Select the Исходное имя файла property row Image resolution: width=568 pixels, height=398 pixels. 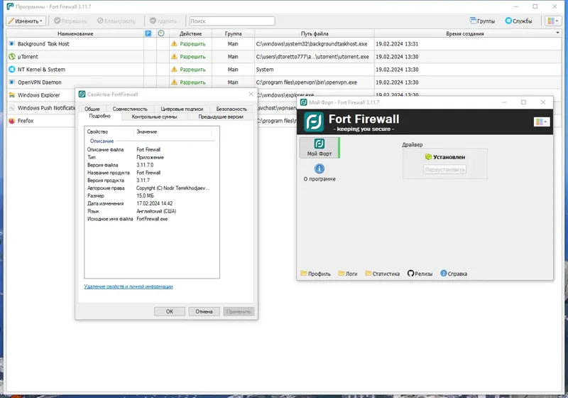pyautogui.click(x=152, y=219)
